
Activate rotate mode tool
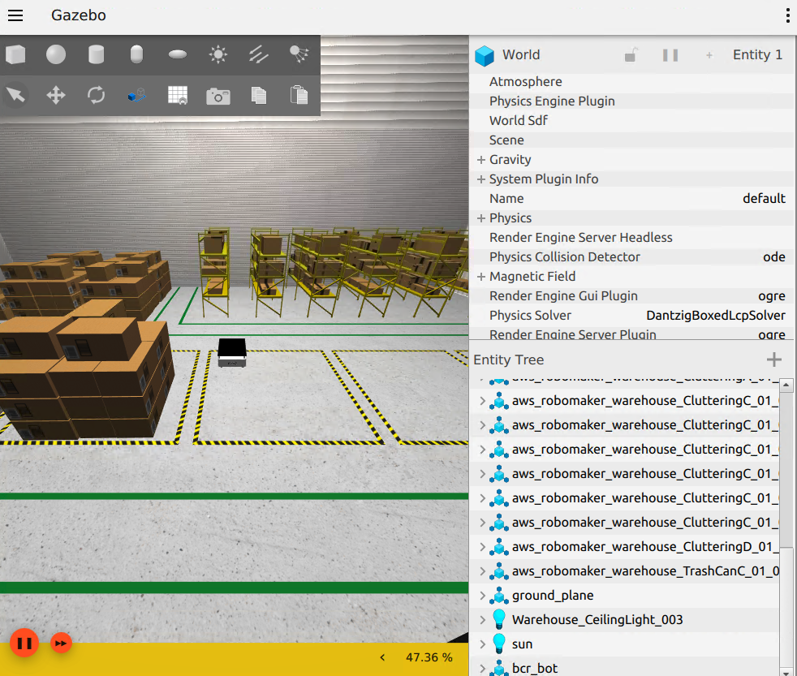click(96, 95)
